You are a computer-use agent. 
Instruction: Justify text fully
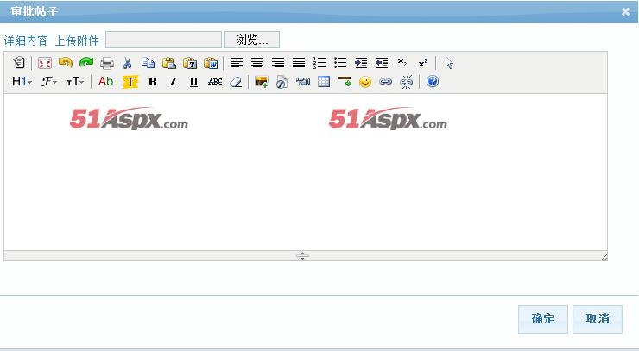point(299,63)
